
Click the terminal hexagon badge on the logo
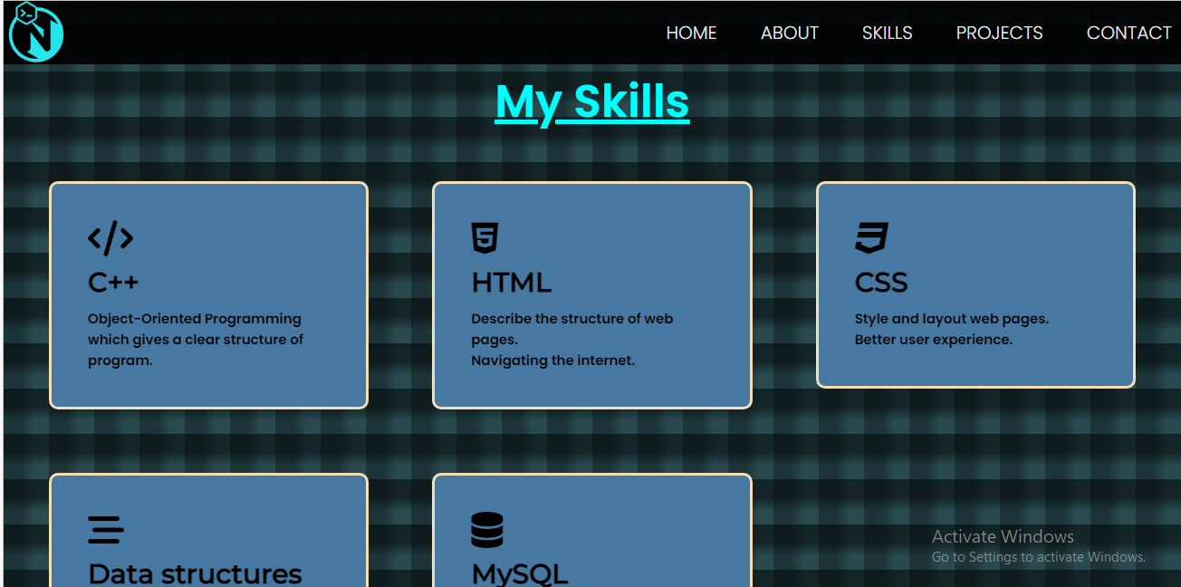click(24, 12)
